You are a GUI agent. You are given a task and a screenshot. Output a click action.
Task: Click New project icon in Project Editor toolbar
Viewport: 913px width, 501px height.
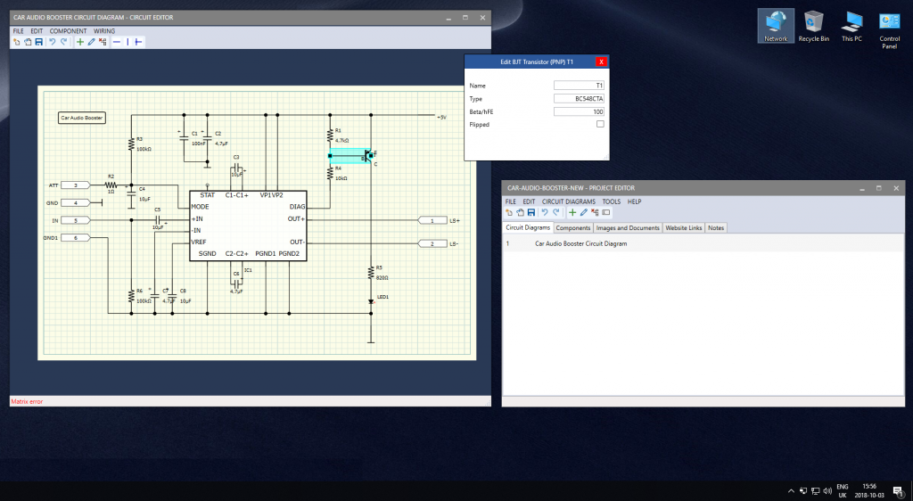pyautogui.click(x=509, y=212)
